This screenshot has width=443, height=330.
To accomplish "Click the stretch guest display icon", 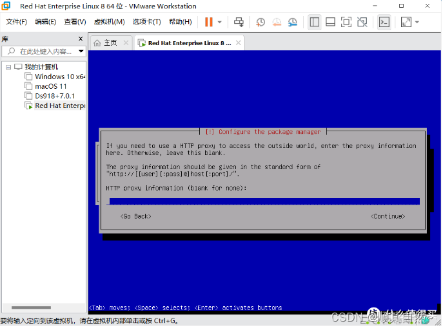I will pos(406,22).
